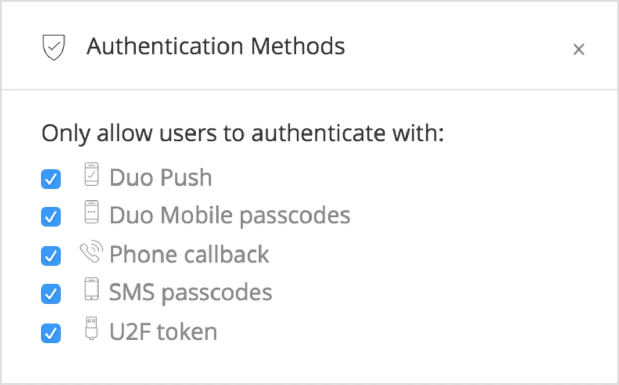Disable the Duo Mobile passcodes checkbox
Screen dimensions: 619x385
(x=51, y=217)
